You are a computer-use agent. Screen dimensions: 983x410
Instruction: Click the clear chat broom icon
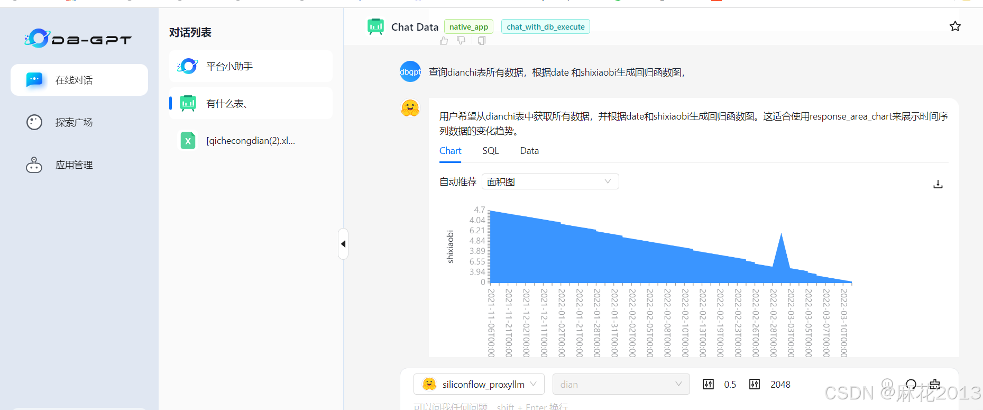935,384
